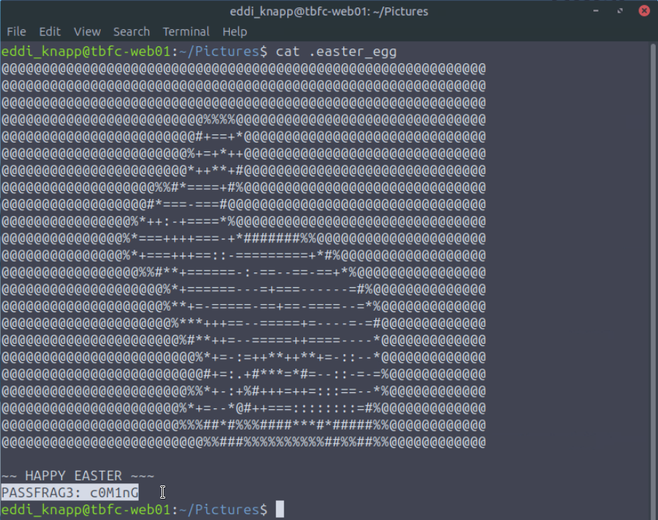Image resolution: width=658 pixels, height=520 pixels.
Task: Click the first row of @ characters
Action: (243, 69)
